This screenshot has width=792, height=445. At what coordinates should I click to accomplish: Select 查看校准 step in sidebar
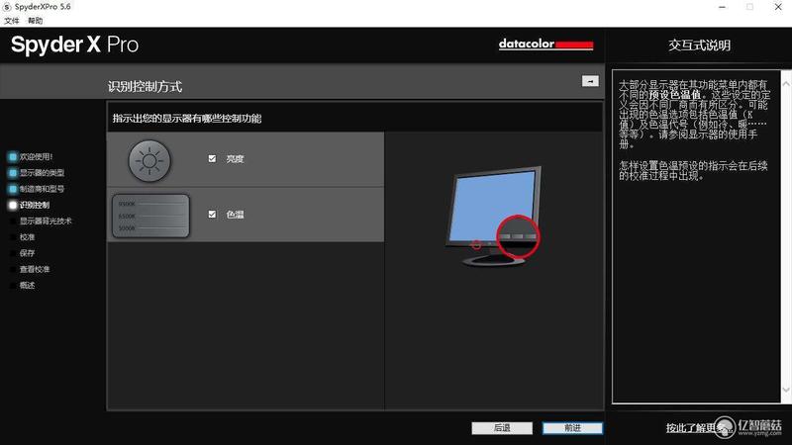[x=35, y=269]
